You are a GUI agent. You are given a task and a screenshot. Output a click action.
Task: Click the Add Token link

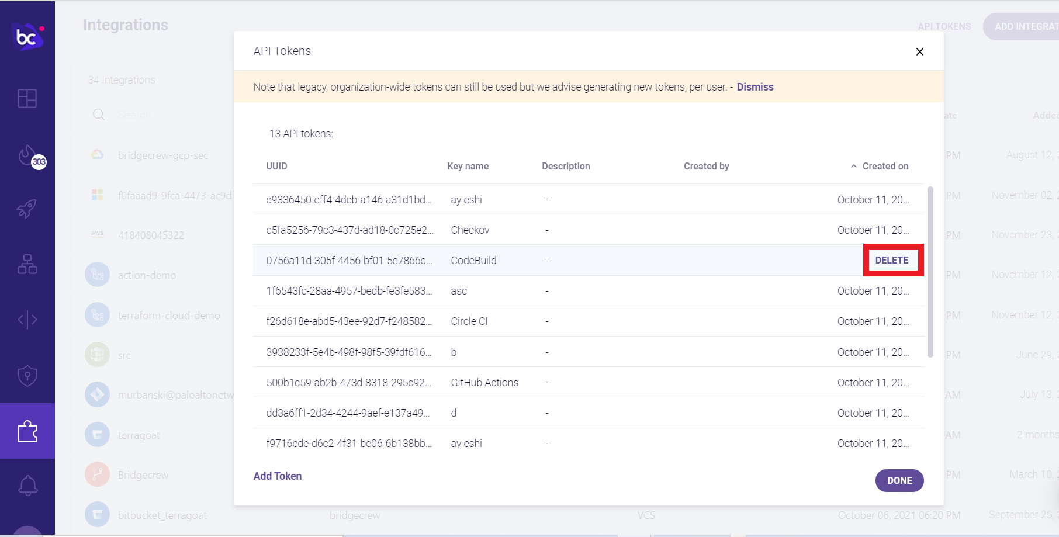tap(278, 476)
